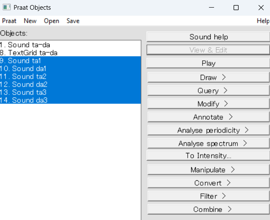This screenshot has width=270, height=220.
Task: Expand Analyse spectrum options
Action: pyautogui.click(x=209, y=144)
